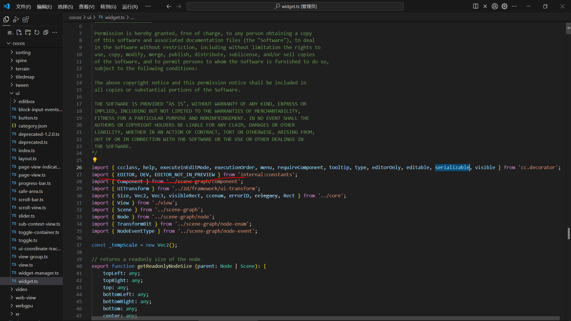Image resolution: width=571 pixels, height=321 pixels.
Task: Click the split editor layout icon
Action: pyautogui.click(x=476, y=6)
